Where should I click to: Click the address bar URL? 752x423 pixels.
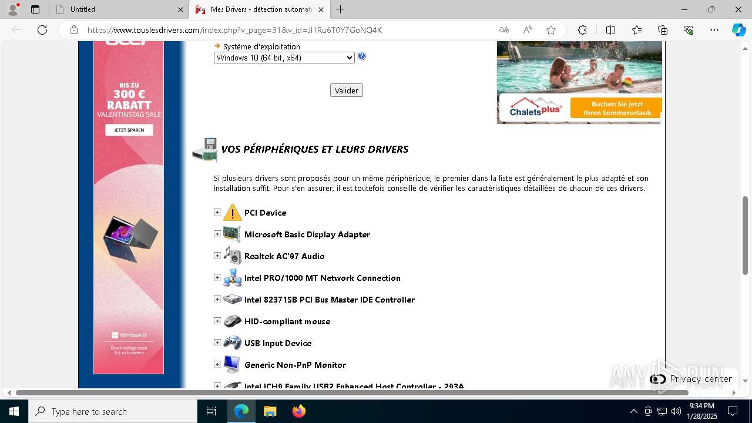(235, 30)
